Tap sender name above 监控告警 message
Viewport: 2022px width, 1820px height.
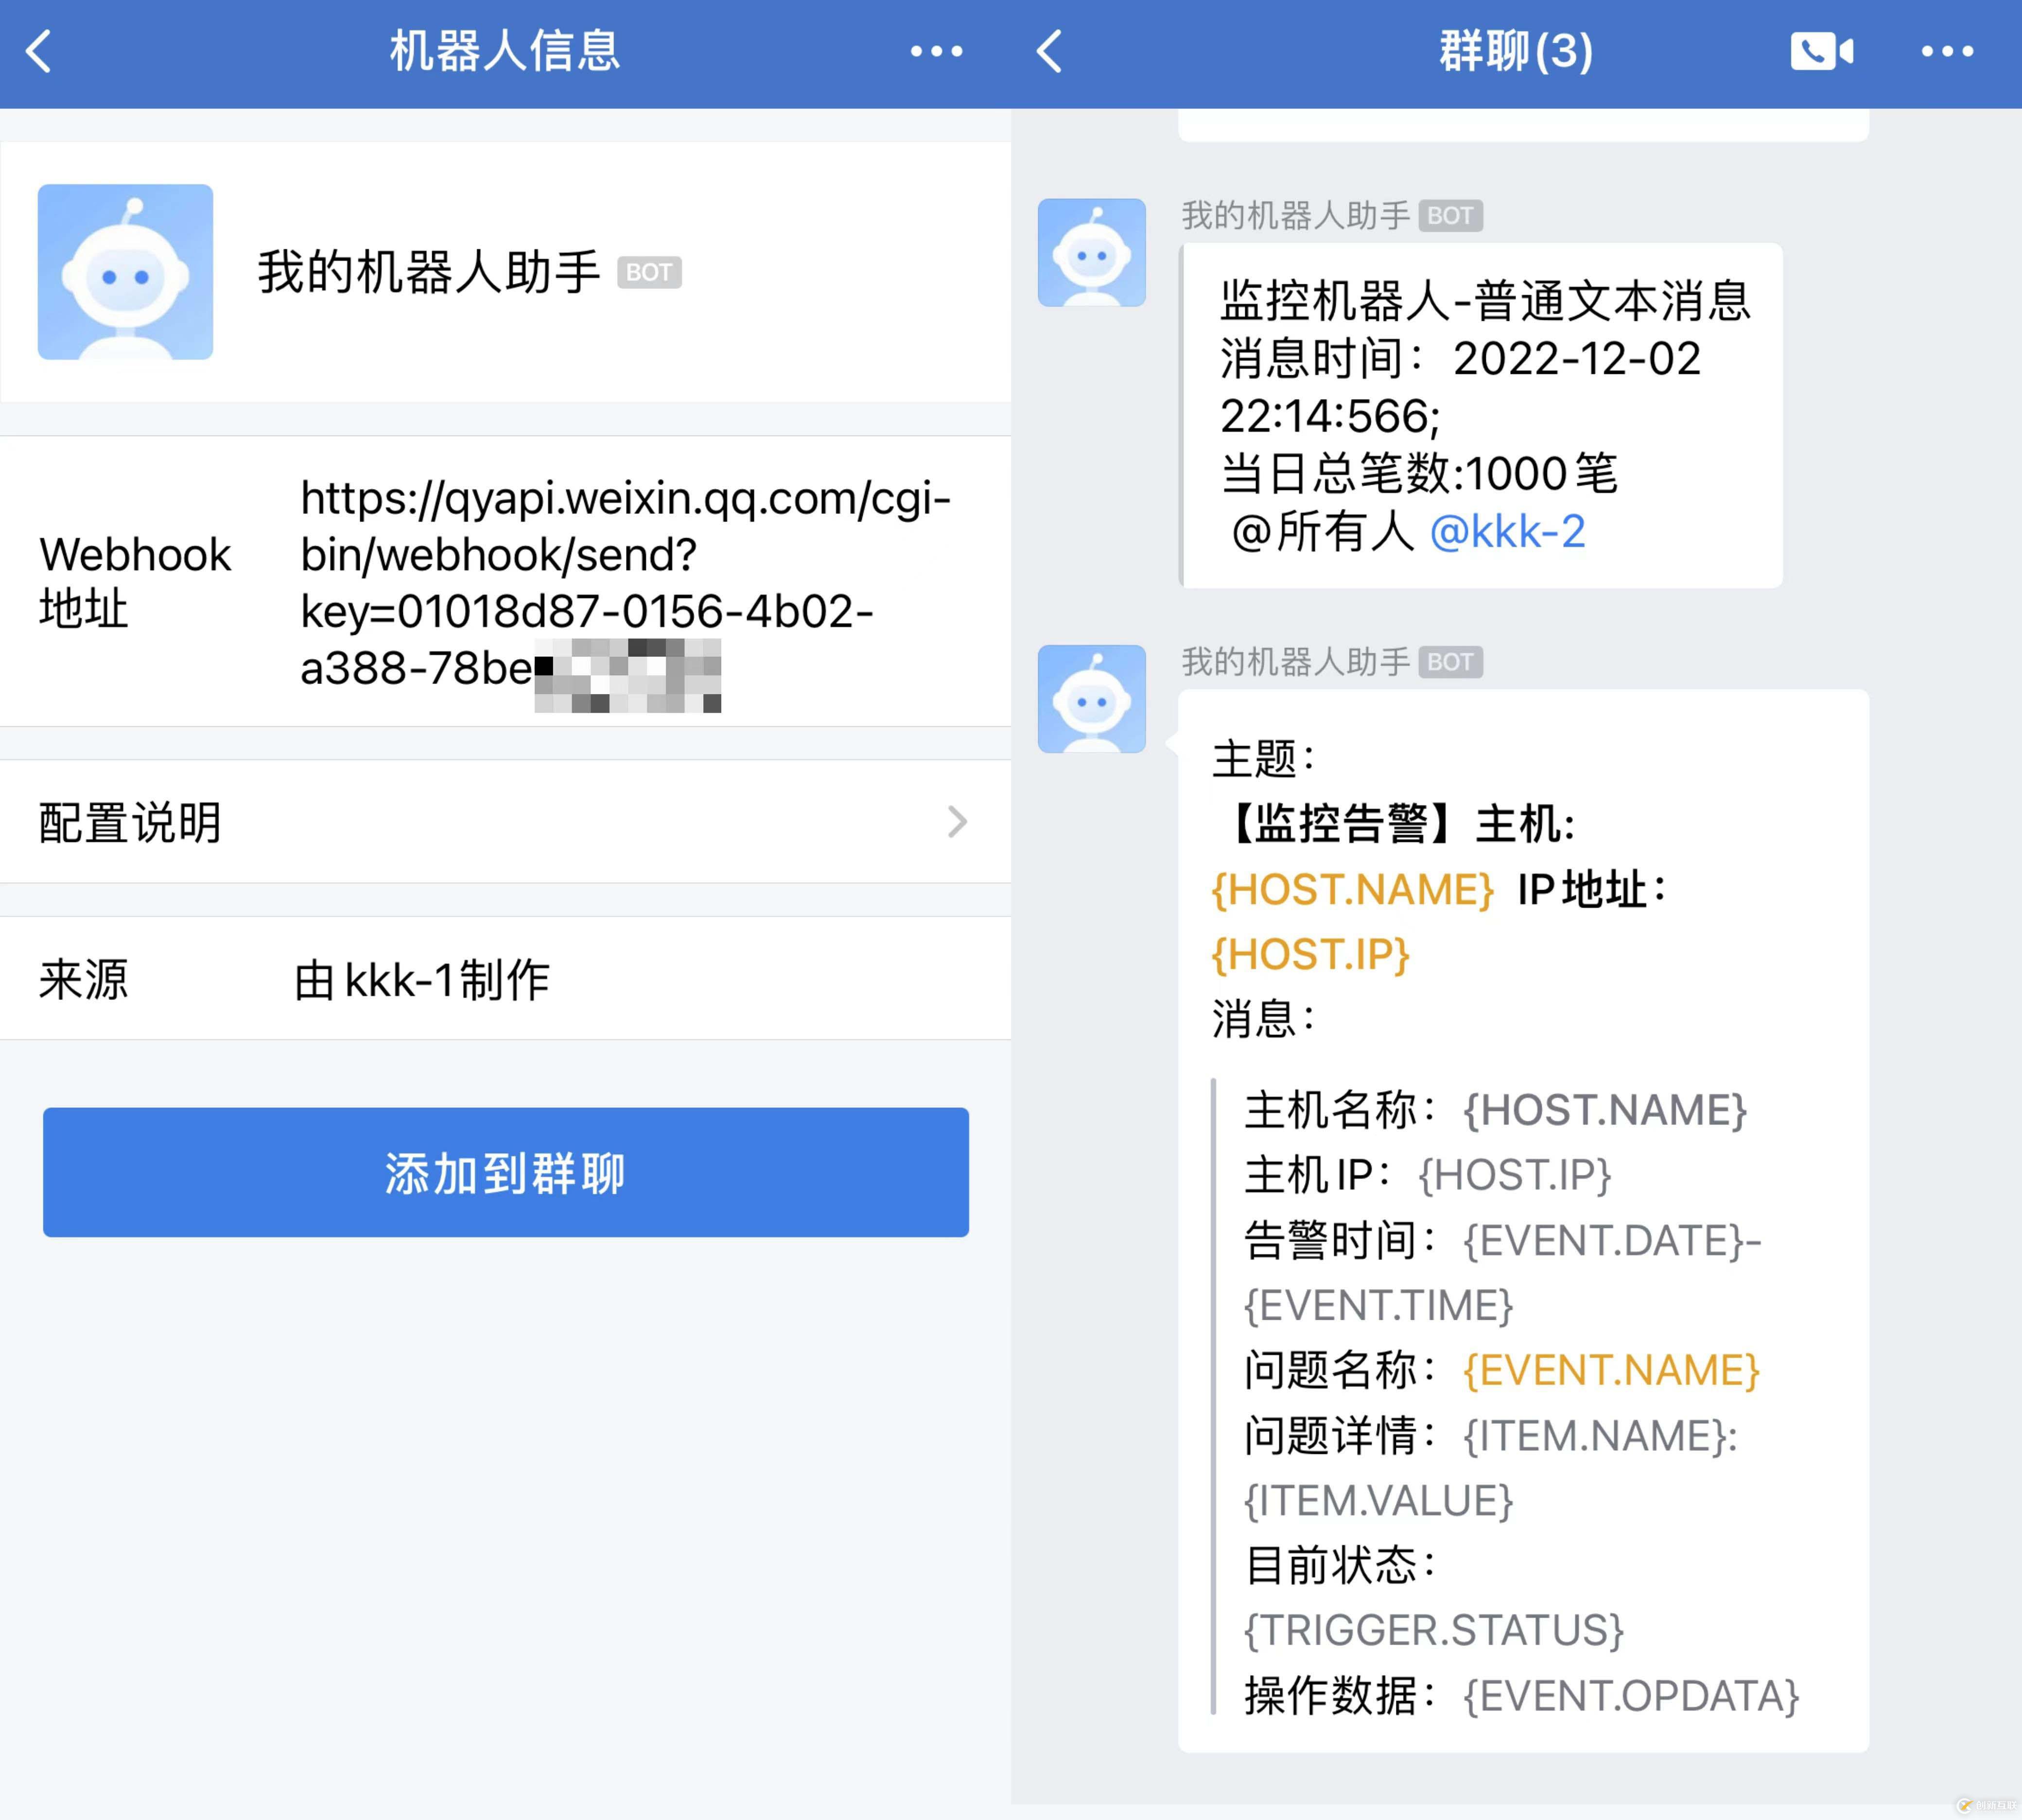pos(1295,661)
